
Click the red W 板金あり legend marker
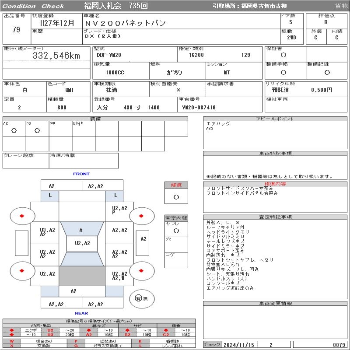point(12,341)
